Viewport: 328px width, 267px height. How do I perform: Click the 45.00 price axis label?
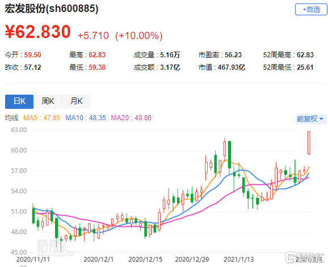coord(19,252)
